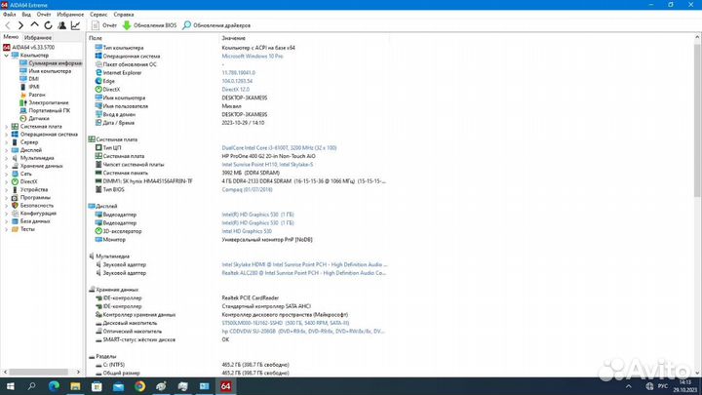Image resolution: width=702 pixels, height=395 pixels.
Task: Open the Избранное menu in menu bar
Action: 70,15
